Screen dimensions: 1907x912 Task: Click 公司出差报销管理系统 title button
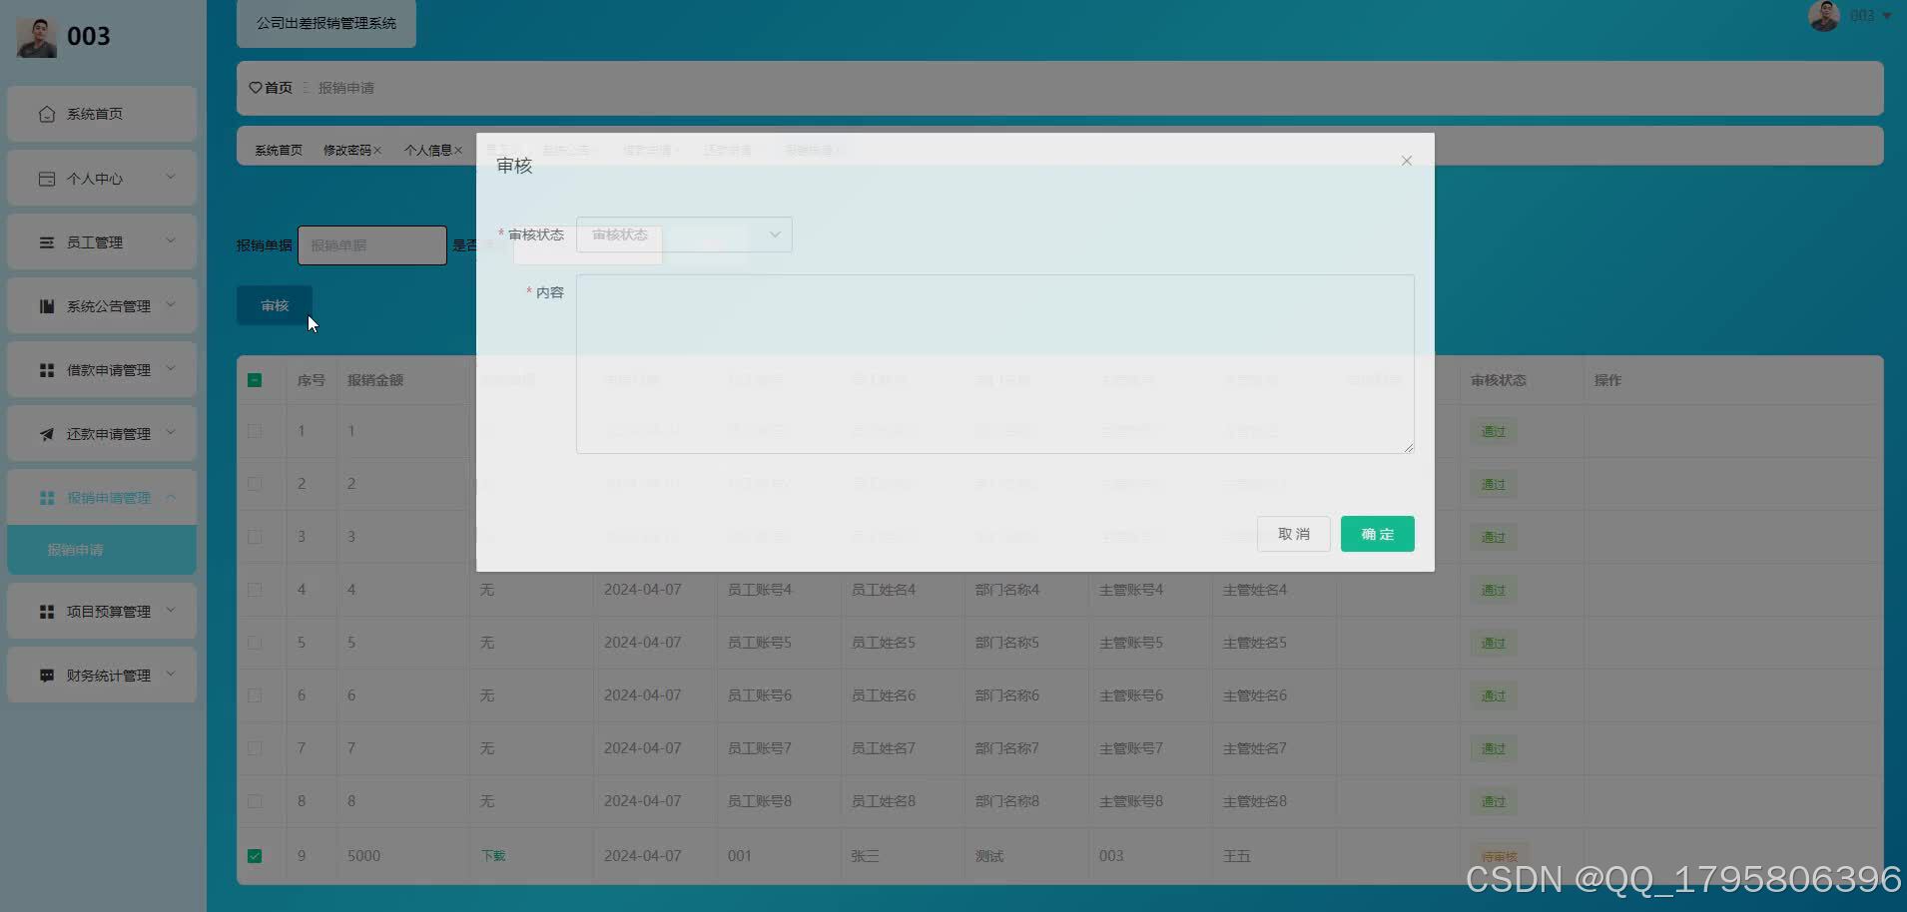point(326,23)
